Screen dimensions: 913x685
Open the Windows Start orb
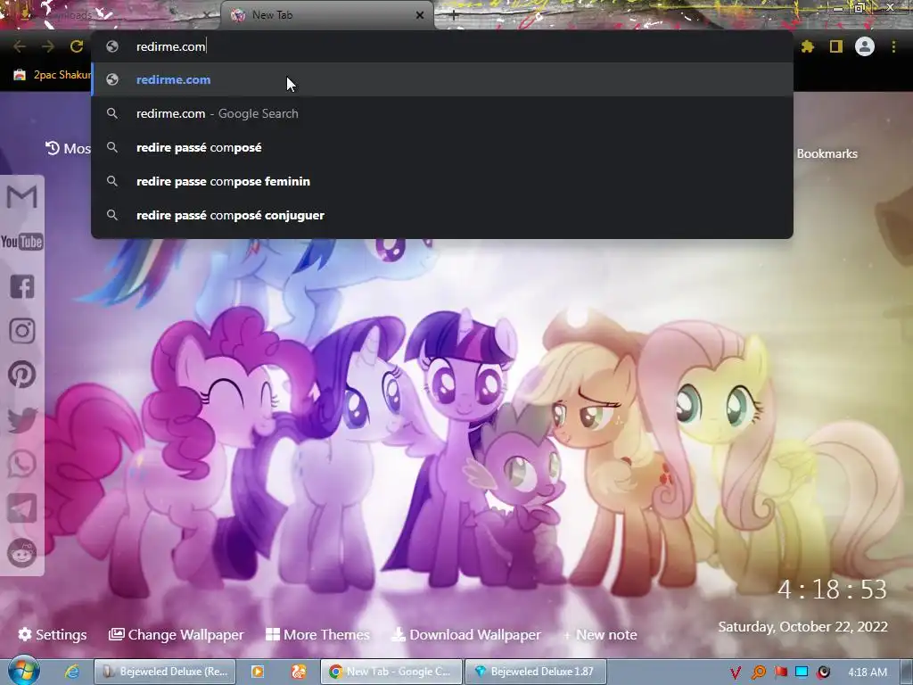tap(23, 671)
